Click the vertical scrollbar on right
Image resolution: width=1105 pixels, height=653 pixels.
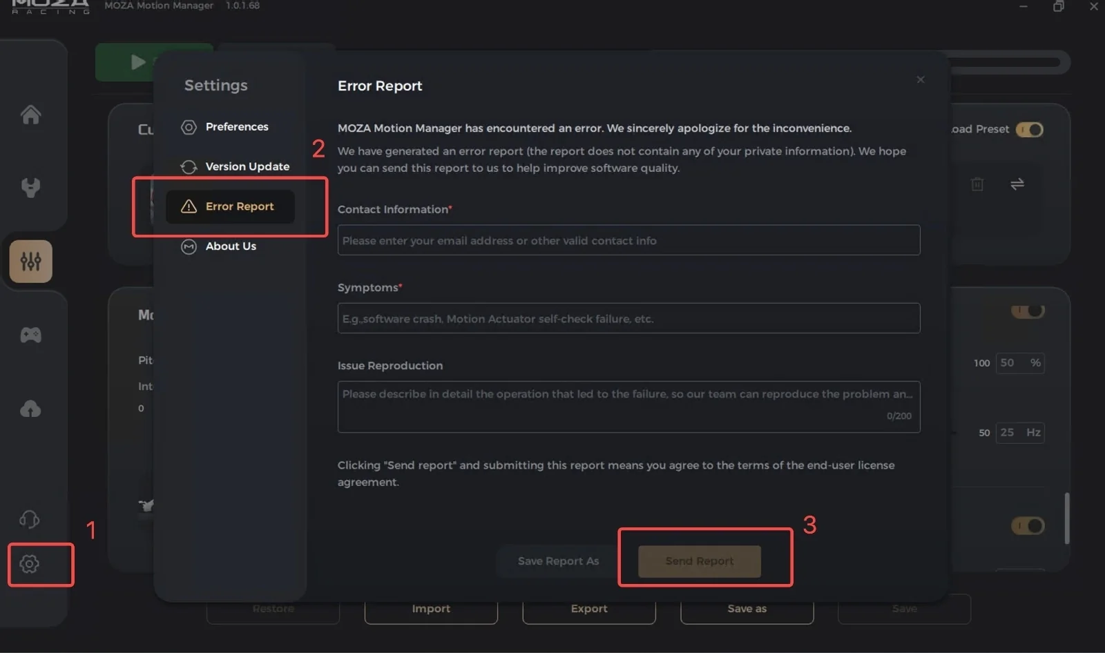pos(1067,518)
